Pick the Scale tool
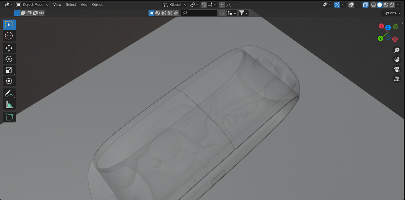405x200 pixels. [9, 70]
